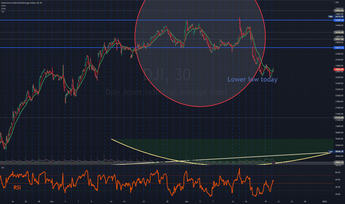
Task: Click the 19 date label on time axis
Action: coord(265,201)
